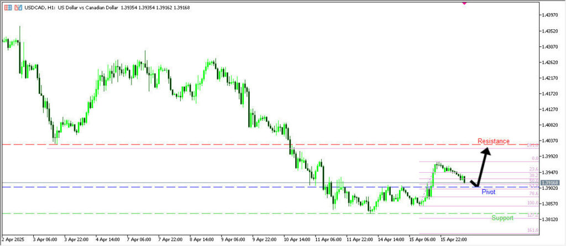The width and height of the screenshot is (566, 246).
Task: Click the 15 Apr 22:00 time label
Action: point(454,240)
